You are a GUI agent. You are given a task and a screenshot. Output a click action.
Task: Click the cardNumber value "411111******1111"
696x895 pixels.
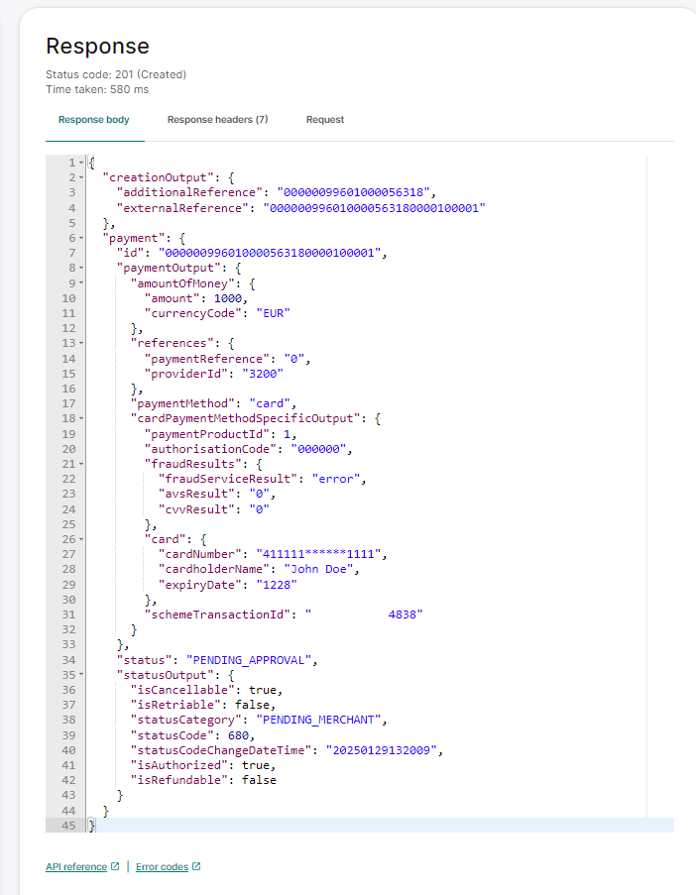tap(318, 554)
